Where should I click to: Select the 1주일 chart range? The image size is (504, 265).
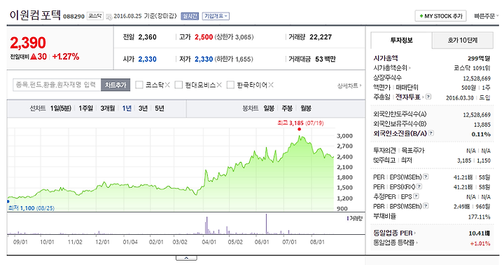86,109
